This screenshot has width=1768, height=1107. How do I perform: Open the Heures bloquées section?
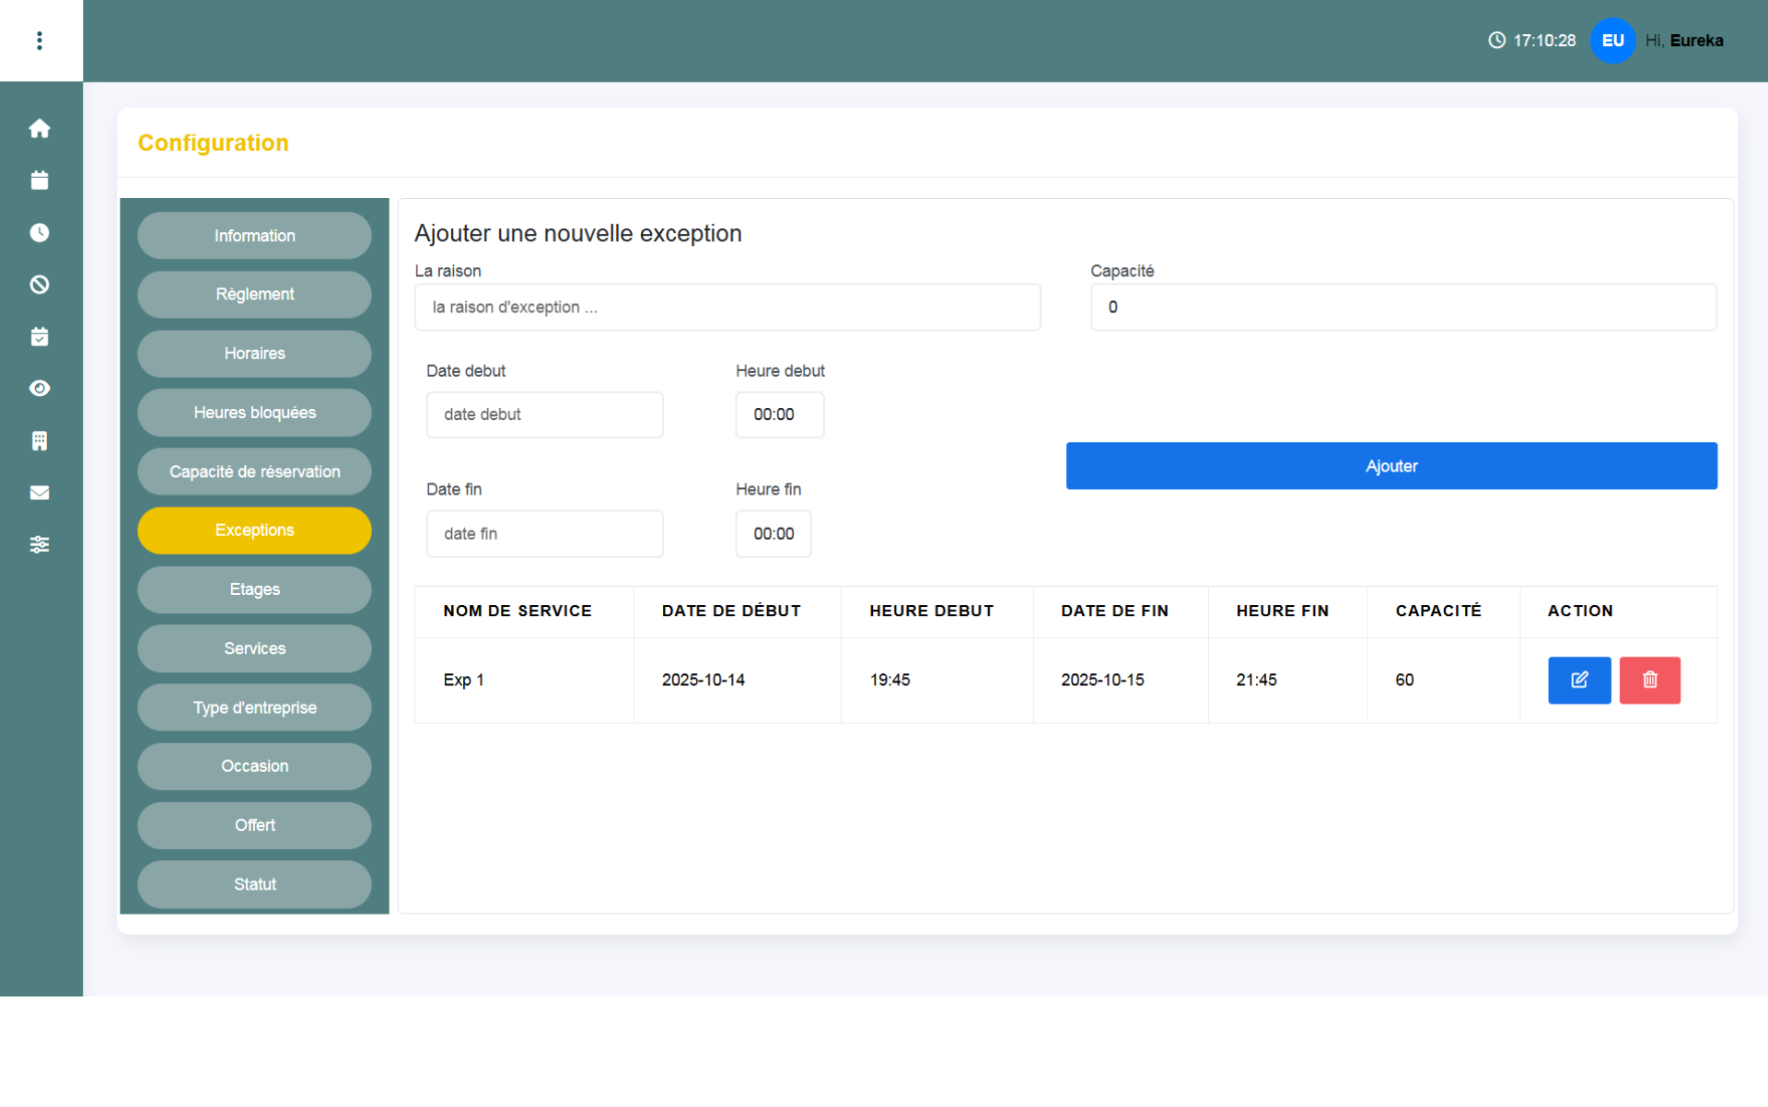point(254,413)
